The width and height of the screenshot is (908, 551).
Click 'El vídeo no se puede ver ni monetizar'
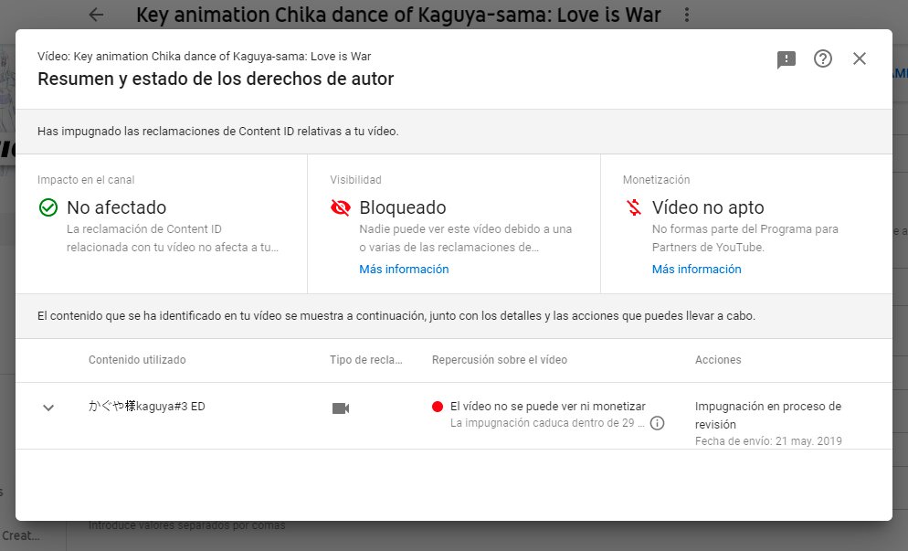click(x=548, y=406)
